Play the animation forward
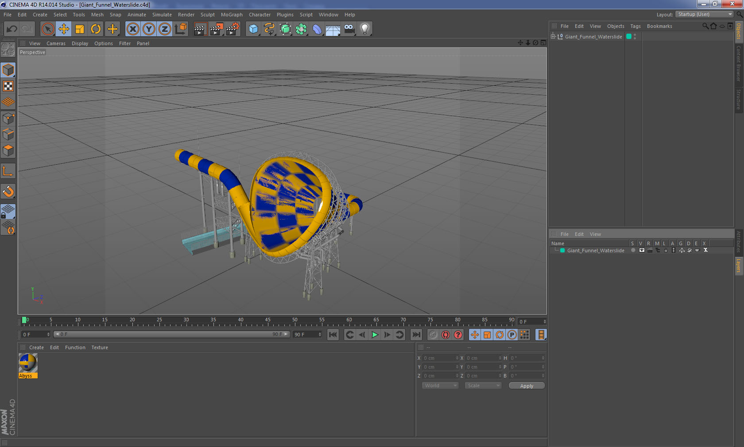744x447 pixels. click(x=375, y=335)
